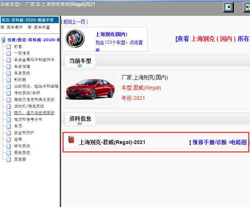Image resolution: width=250 pixels, height=207 pixels.
Task: Click page icon beside 制动器
Action: 8,80
